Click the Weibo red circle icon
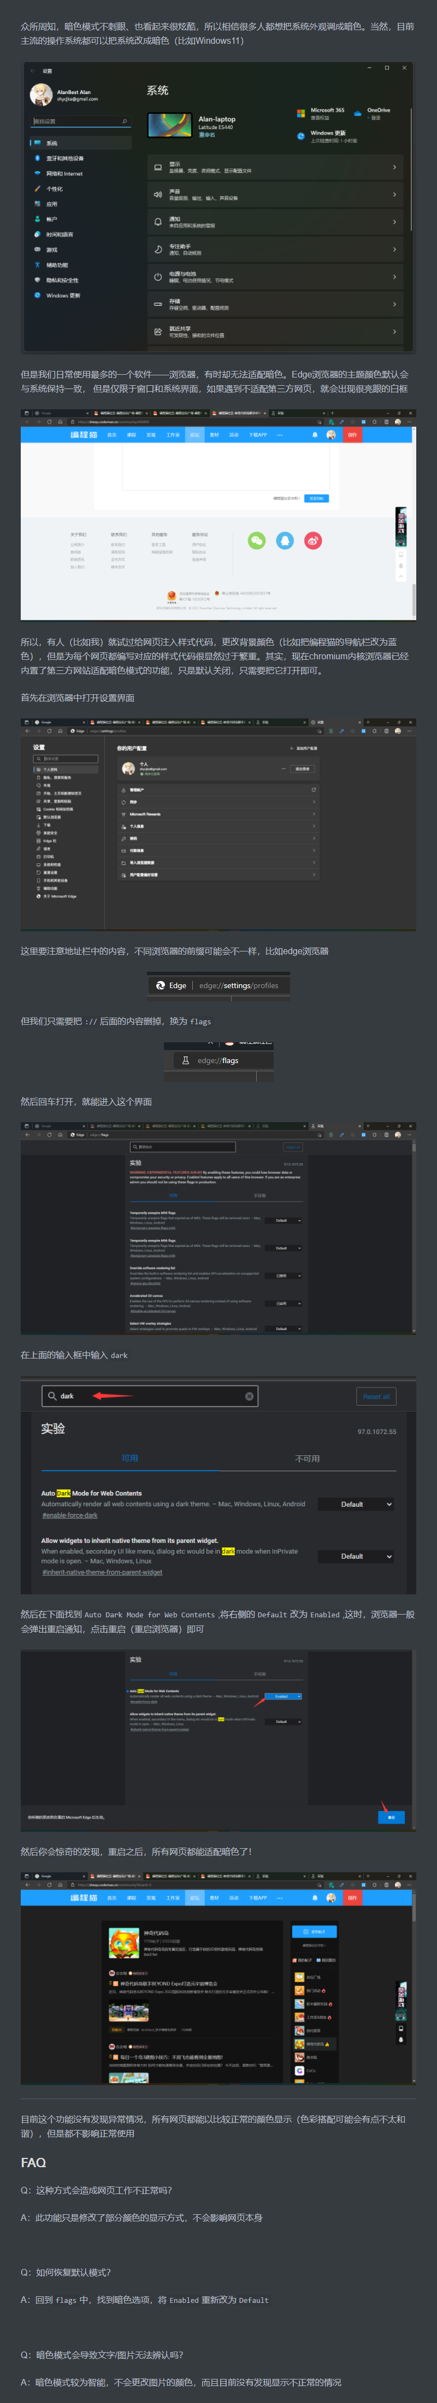 [314, 540]
